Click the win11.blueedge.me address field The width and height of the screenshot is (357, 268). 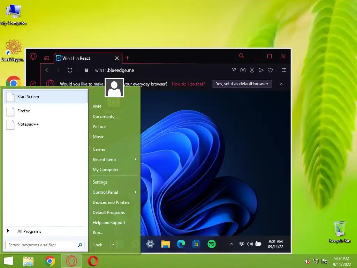coord(114,70)
